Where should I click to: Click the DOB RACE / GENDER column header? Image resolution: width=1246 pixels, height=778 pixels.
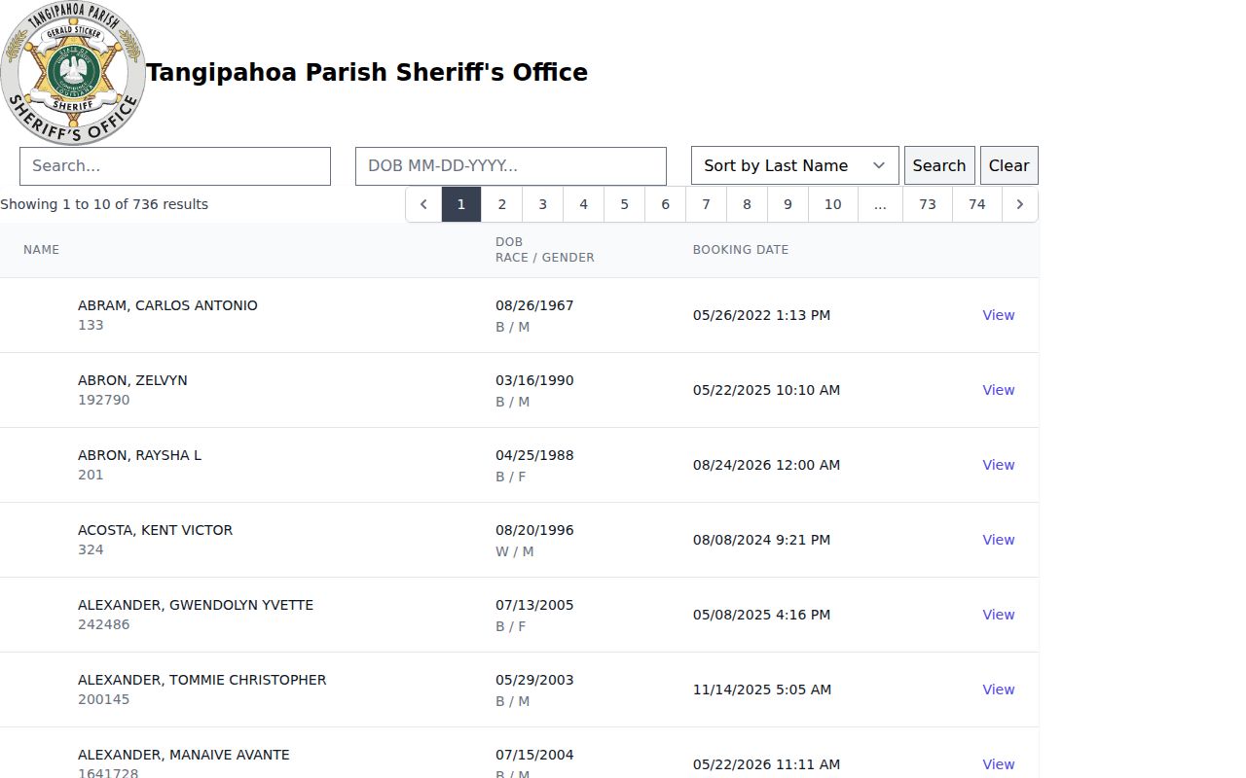(545, 250)
